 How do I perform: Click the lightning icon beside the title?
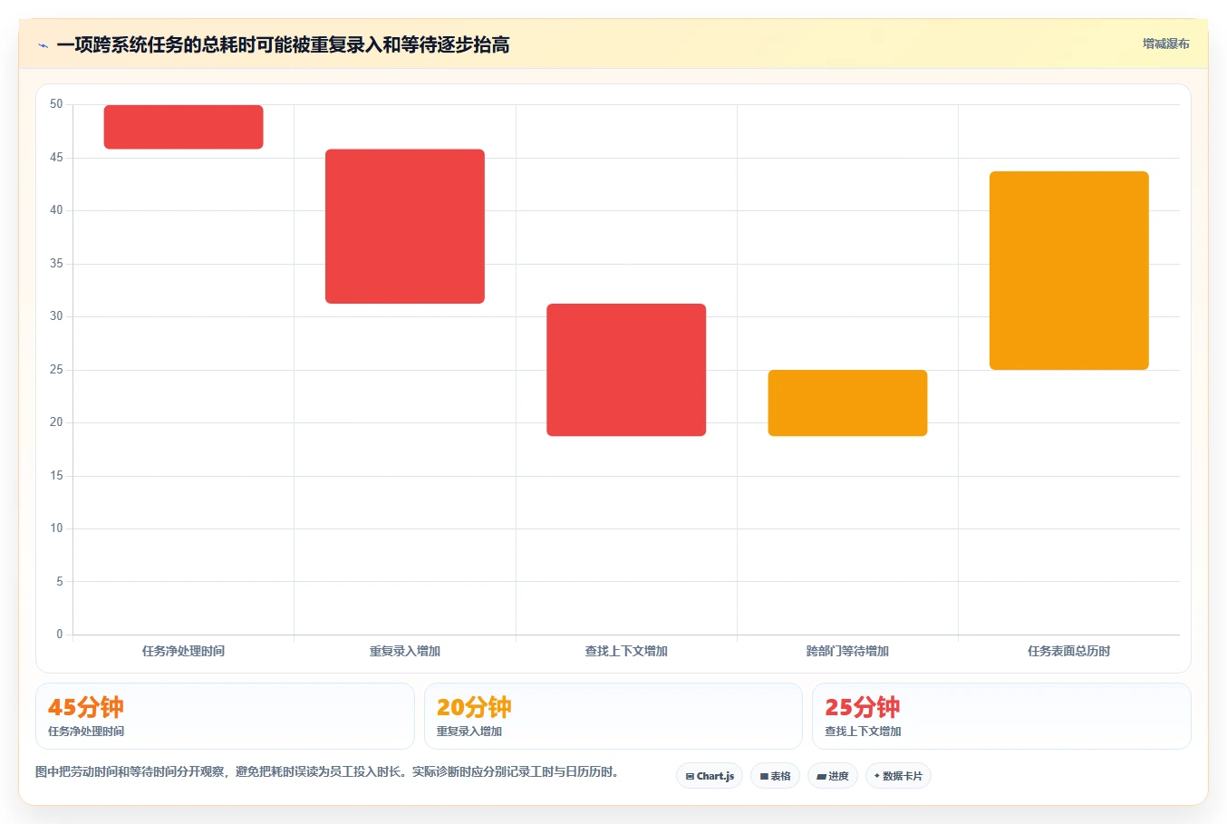pos(43,45)
